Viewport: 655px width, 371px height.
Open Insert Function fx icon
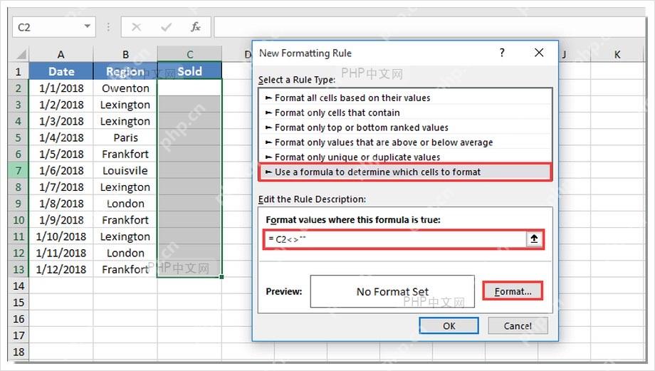[195, 27]
